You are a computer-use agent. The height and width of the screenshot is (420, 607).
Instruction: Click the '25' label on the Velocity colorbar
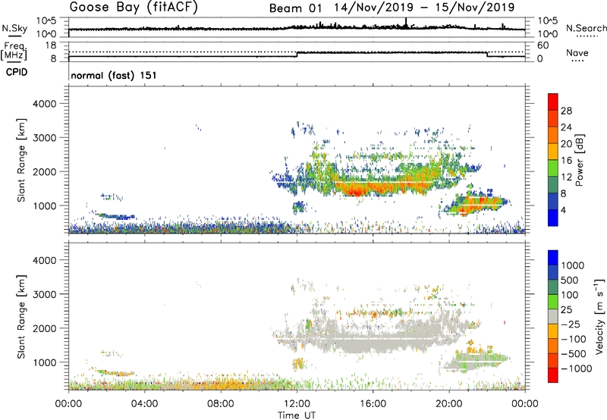pos(566,309)
